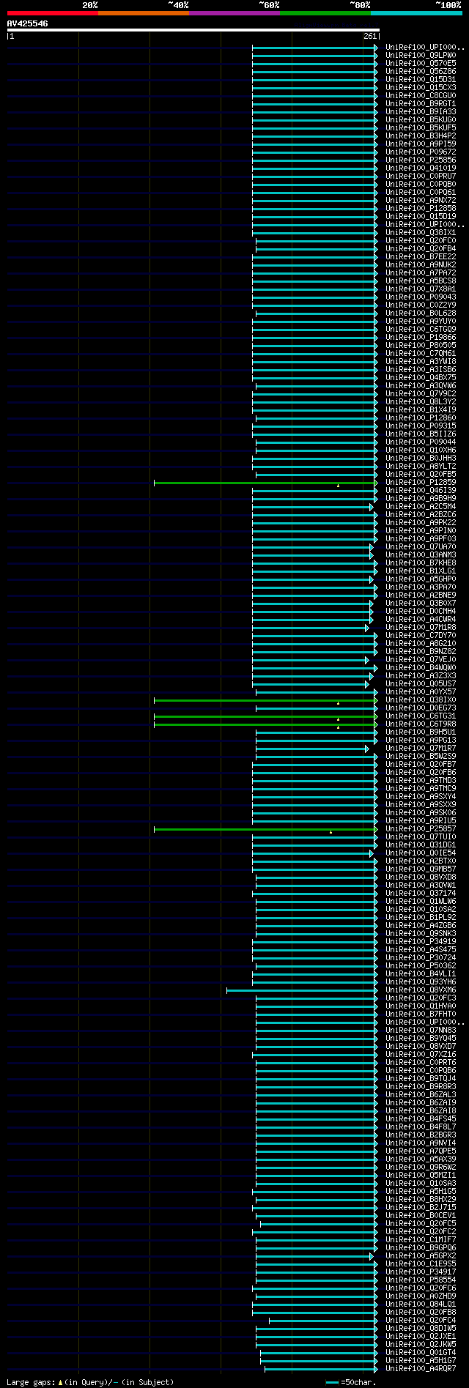Select the UniRef100_Q37174 label
Viewport: 469px width, 1388px height.
pyautogui.click(x=421, y=894)
